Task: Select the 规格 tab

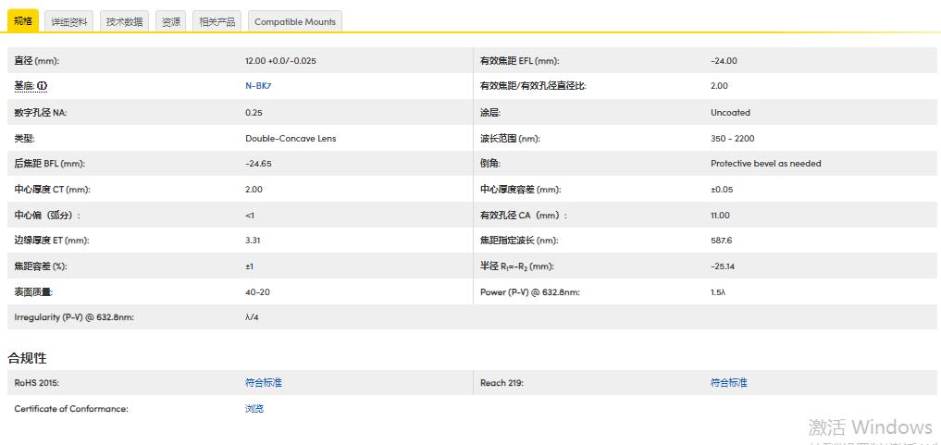Action: coord(23,20)
